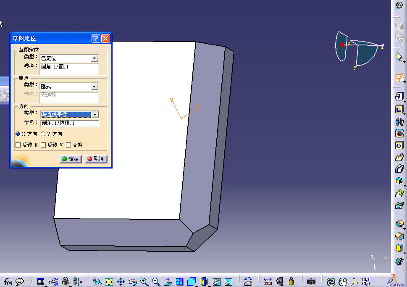The image size is (407, 287).
Task: Click the Draft Angle tool in right toolbar
Action: pos(399,248)
